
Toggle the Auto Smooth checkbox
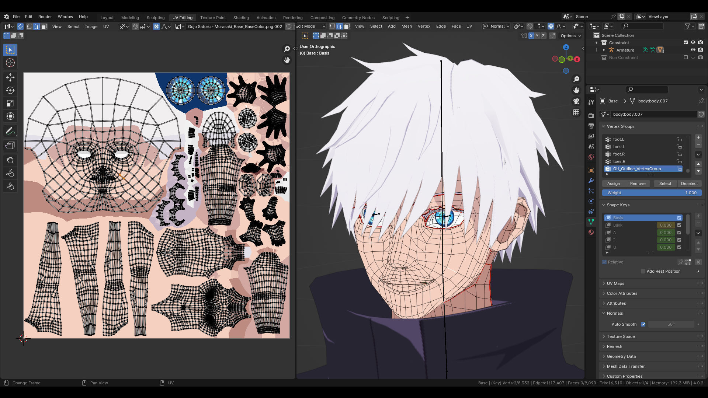point(643,324)
